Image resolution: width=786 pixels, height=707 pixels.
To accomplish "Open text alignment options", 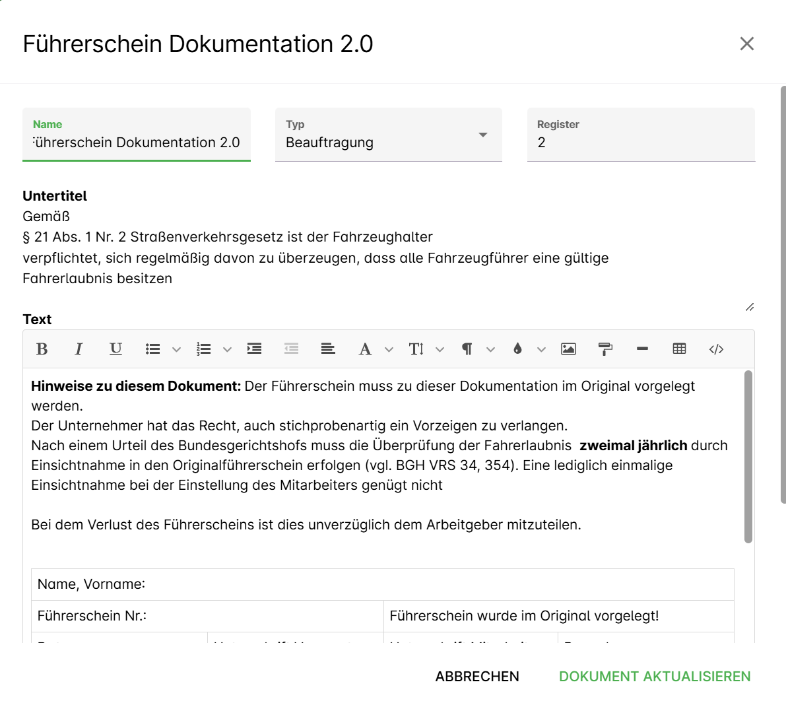I will tap(328, 349).
